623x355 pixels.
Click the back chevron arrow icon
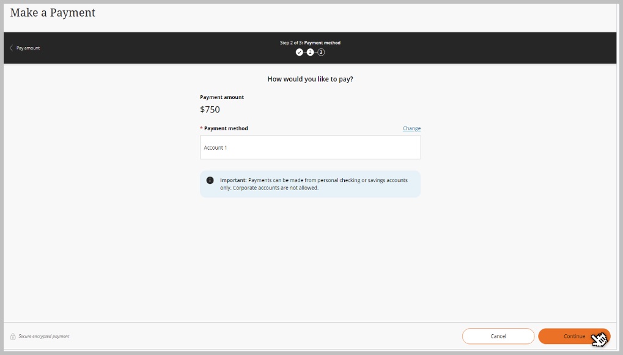tap(11, 48)
